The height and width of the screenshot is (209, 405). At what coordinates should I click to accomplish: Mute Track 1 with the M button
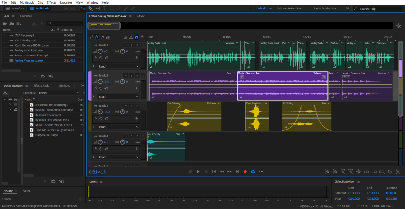pyautogui.click(x=126, y=45)
